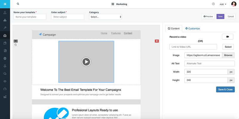Open the Marketing apps grid icon
The height and width of the screenshot is (119, 239).
click(x=113, y=4)
